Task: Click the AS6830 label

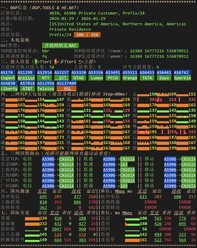Action: [9, 83]
